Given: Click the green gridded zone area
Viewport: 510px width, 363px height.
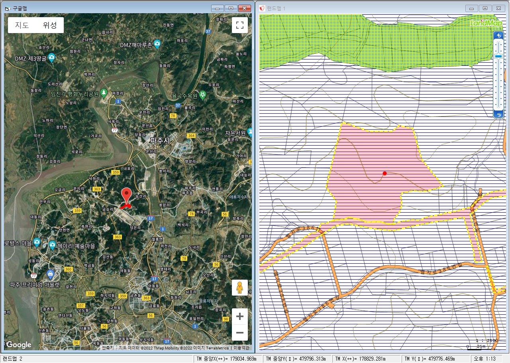Looking at the screenshot, I should pyautogui.click(x=379, y=44).
